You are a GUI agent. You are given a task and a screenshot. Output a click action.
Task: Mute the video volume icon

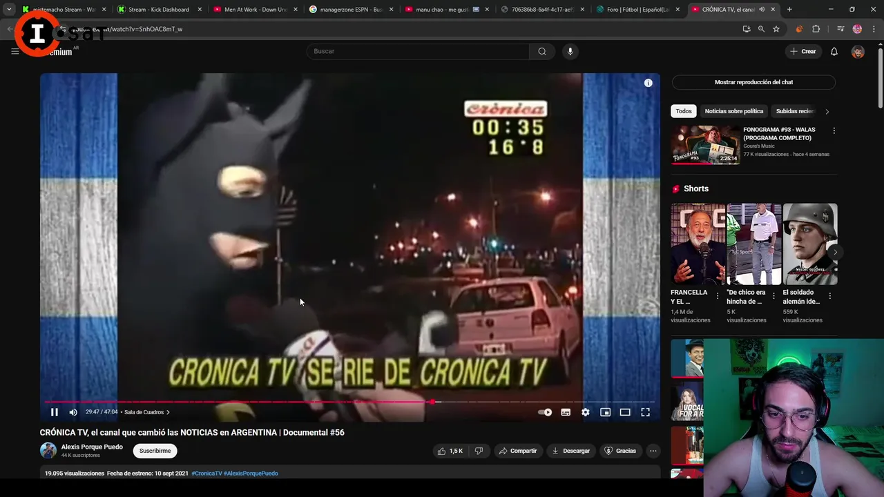(x=73, y=412)
